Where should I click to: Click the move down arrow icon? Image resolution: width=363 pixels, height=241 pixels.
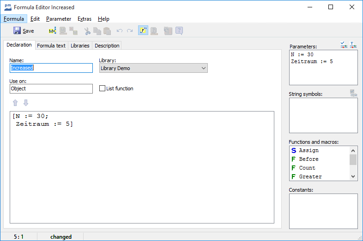[26, 102]
